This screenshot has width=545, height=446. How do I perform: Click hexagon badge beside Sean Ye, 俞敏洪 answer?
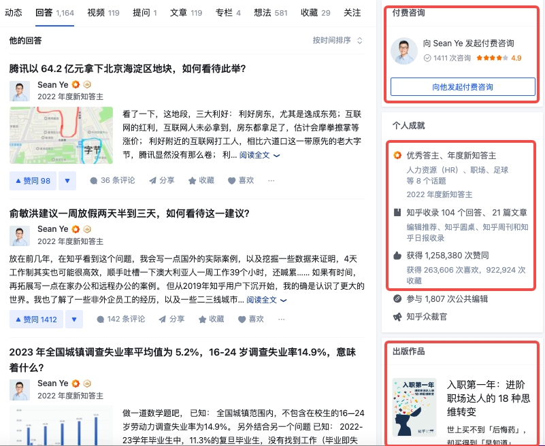pyautogui.click(x=87, y=229)
